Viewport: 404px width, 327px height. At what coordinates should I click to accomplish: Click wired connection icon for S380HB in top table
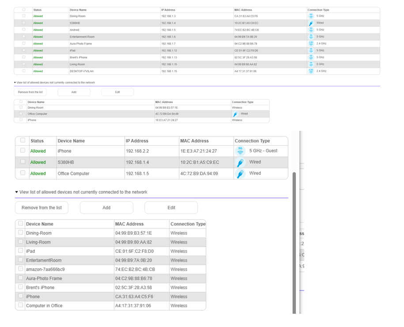[x=311, y=23]
